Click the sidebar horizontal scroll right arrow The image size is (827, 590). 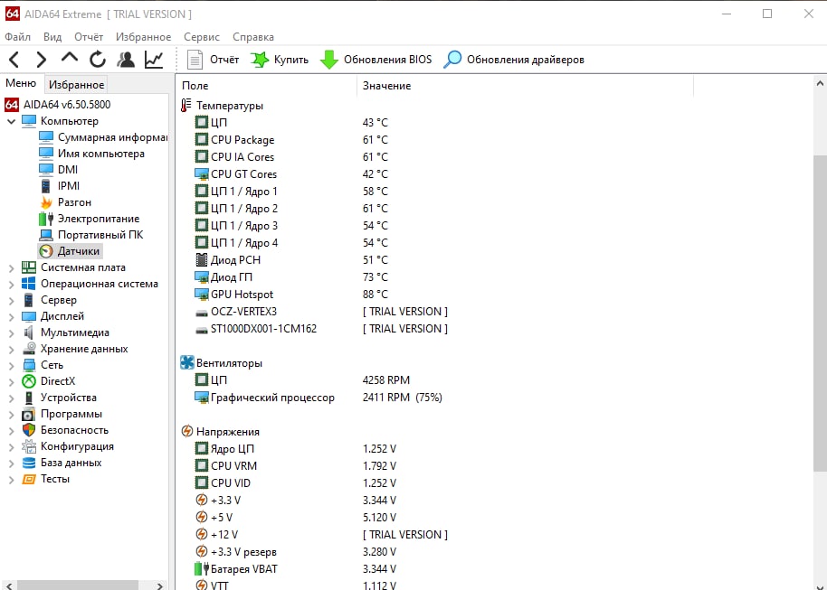(160, 585)
